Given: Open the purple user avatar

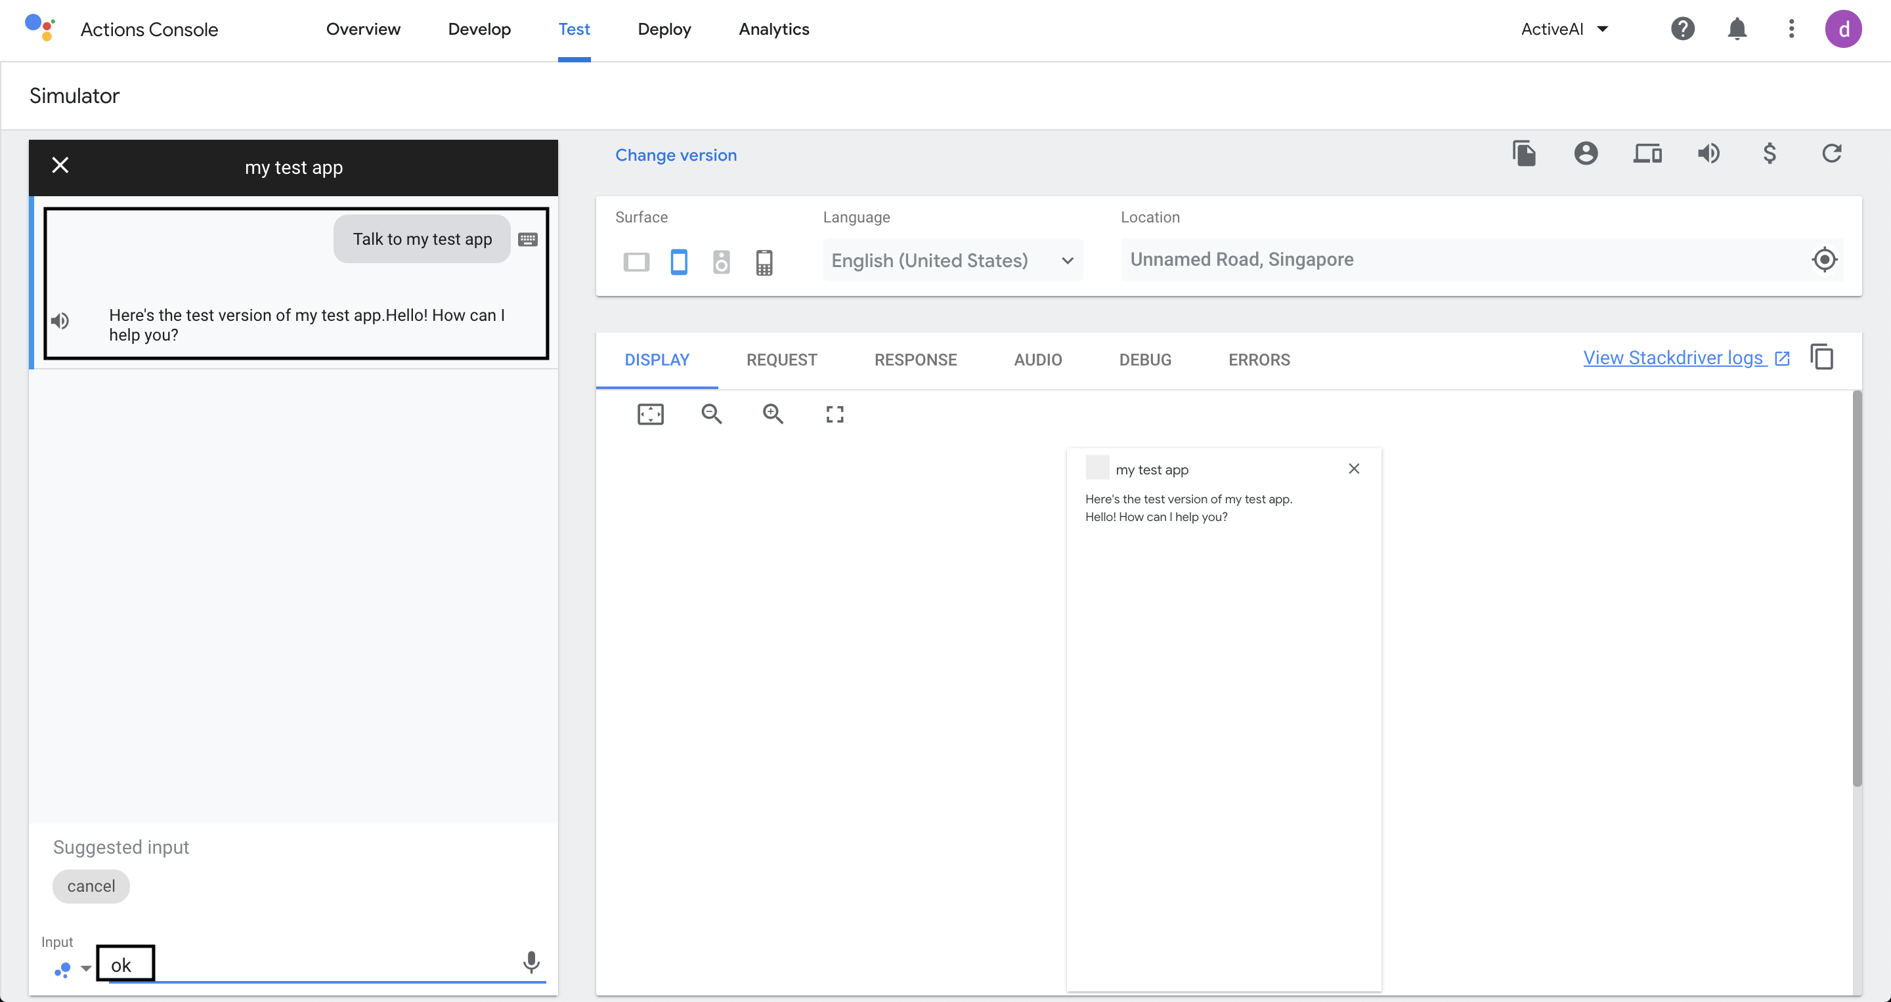Looking at the screenshot, I should [1843, 29].
